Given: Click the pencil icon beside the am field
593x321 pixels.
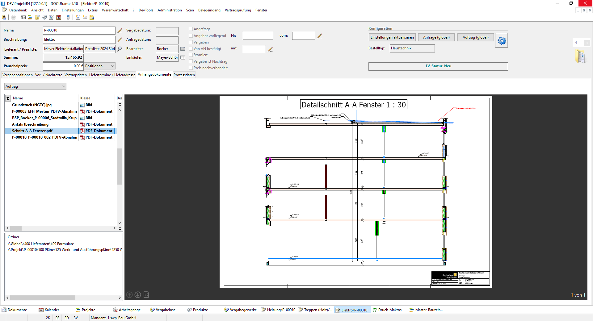Looking at the screenshot, I should pyautogui.click(x=270, y=49).
